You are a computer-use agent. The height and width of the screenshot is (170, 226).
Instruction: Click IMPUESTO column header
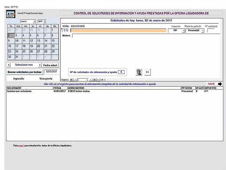tap(213, 88)
